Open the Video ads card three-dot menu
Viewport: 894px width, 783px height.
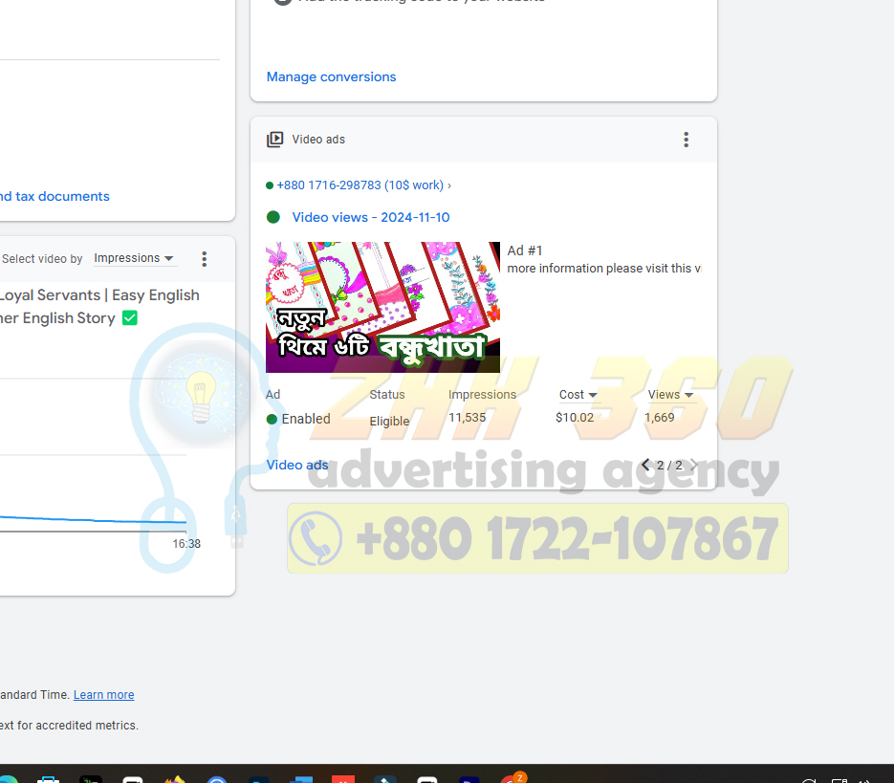[686, 140]
